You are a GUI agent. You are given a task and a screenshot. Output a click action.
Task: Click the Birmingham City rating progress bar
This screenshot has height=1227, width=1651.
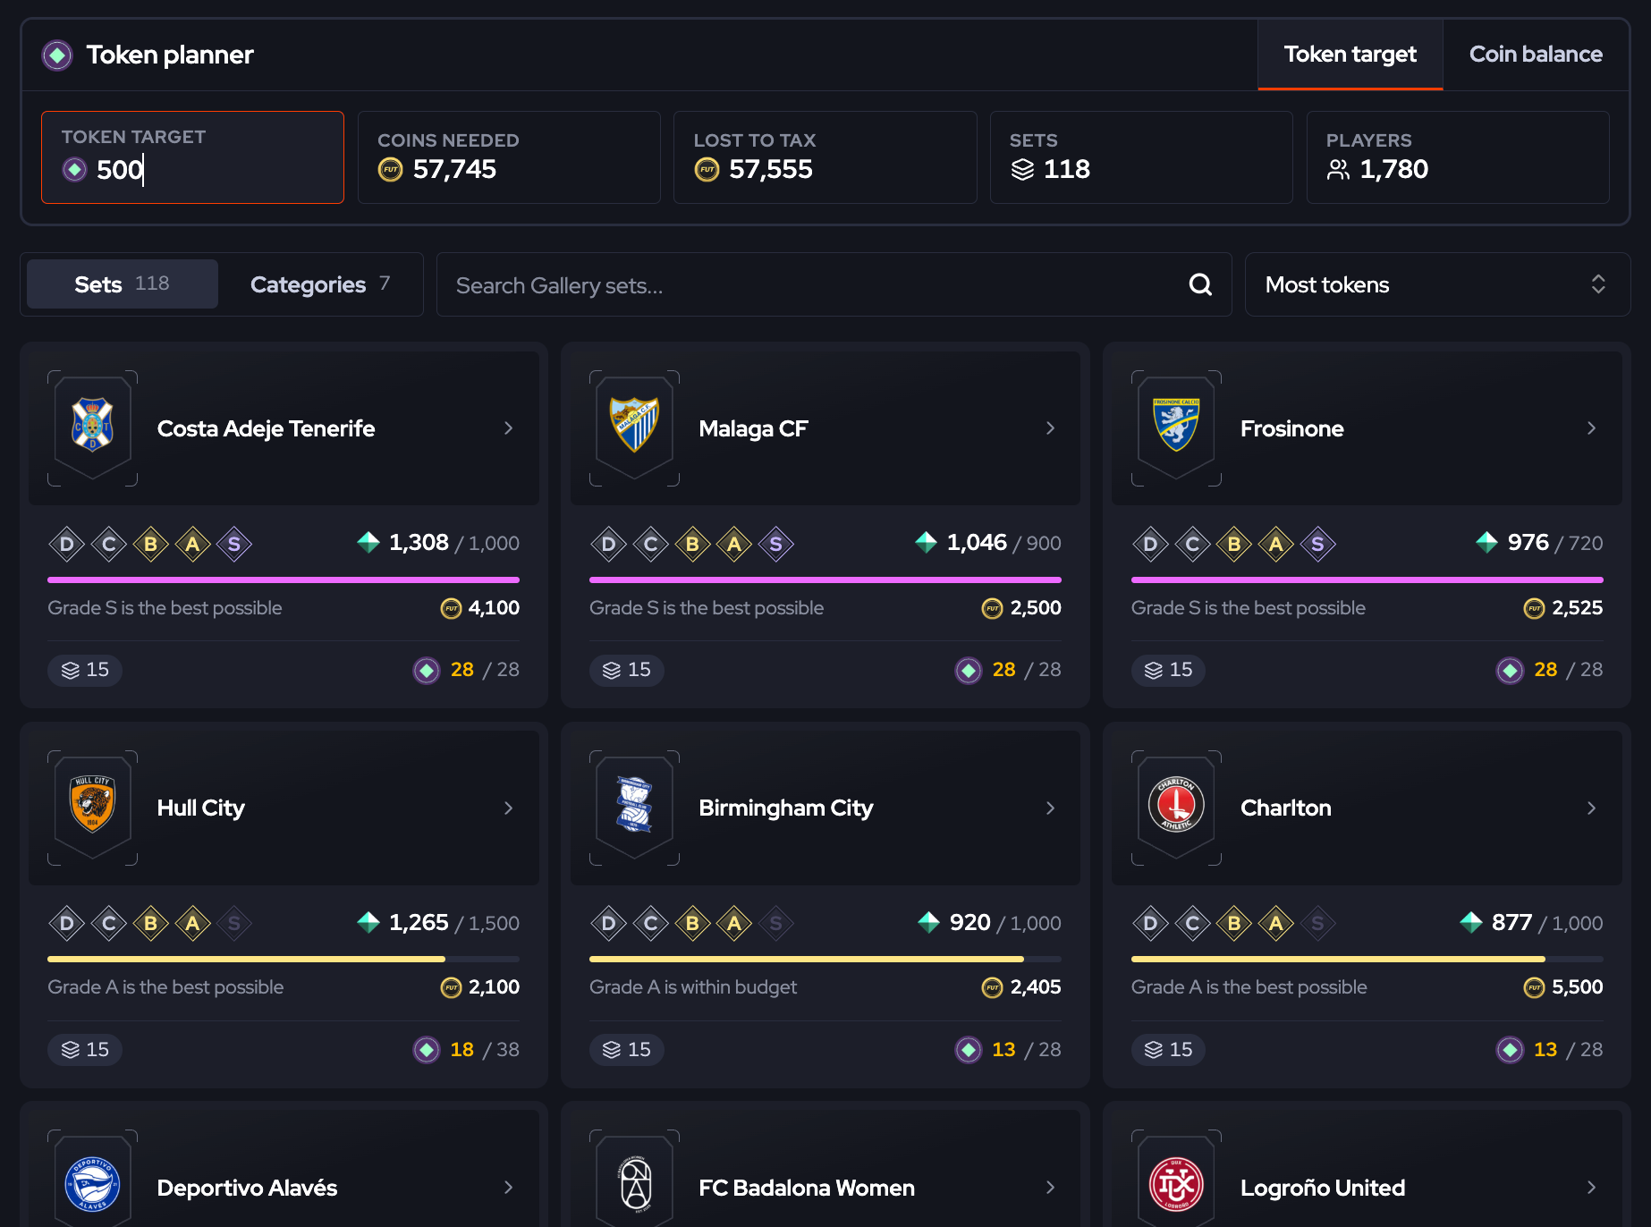tap(825, 959)
